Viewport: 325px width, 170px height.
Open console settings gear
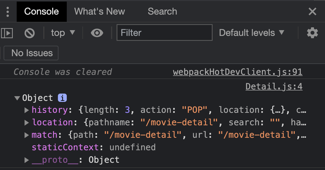[x=312, y=33]
